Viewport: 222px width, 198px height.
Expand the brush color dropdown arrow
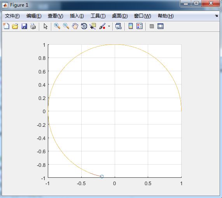pyautogui.click(x=109, y=26)
